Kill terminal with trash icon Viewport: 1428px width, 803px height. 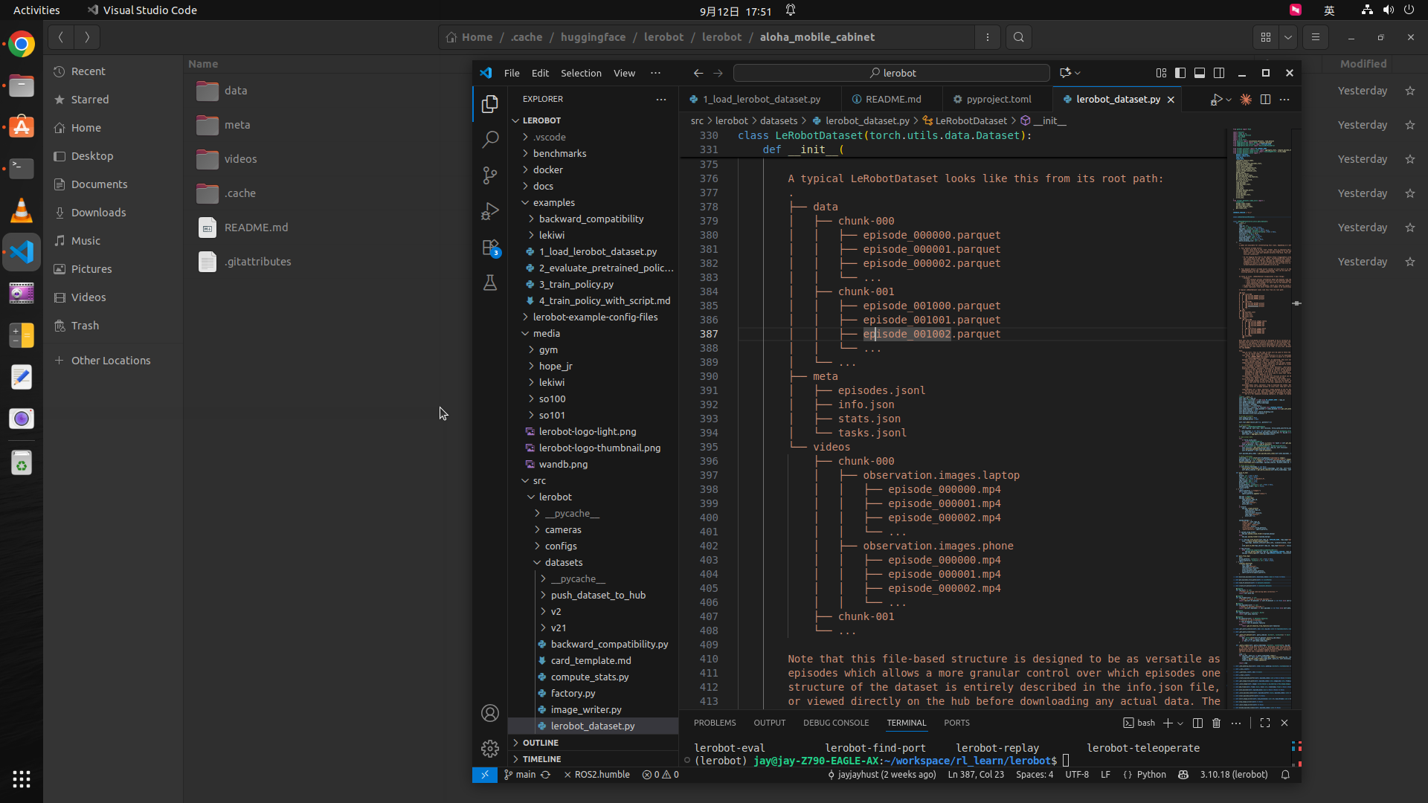pyautogui.click(x=1216, y=723)
